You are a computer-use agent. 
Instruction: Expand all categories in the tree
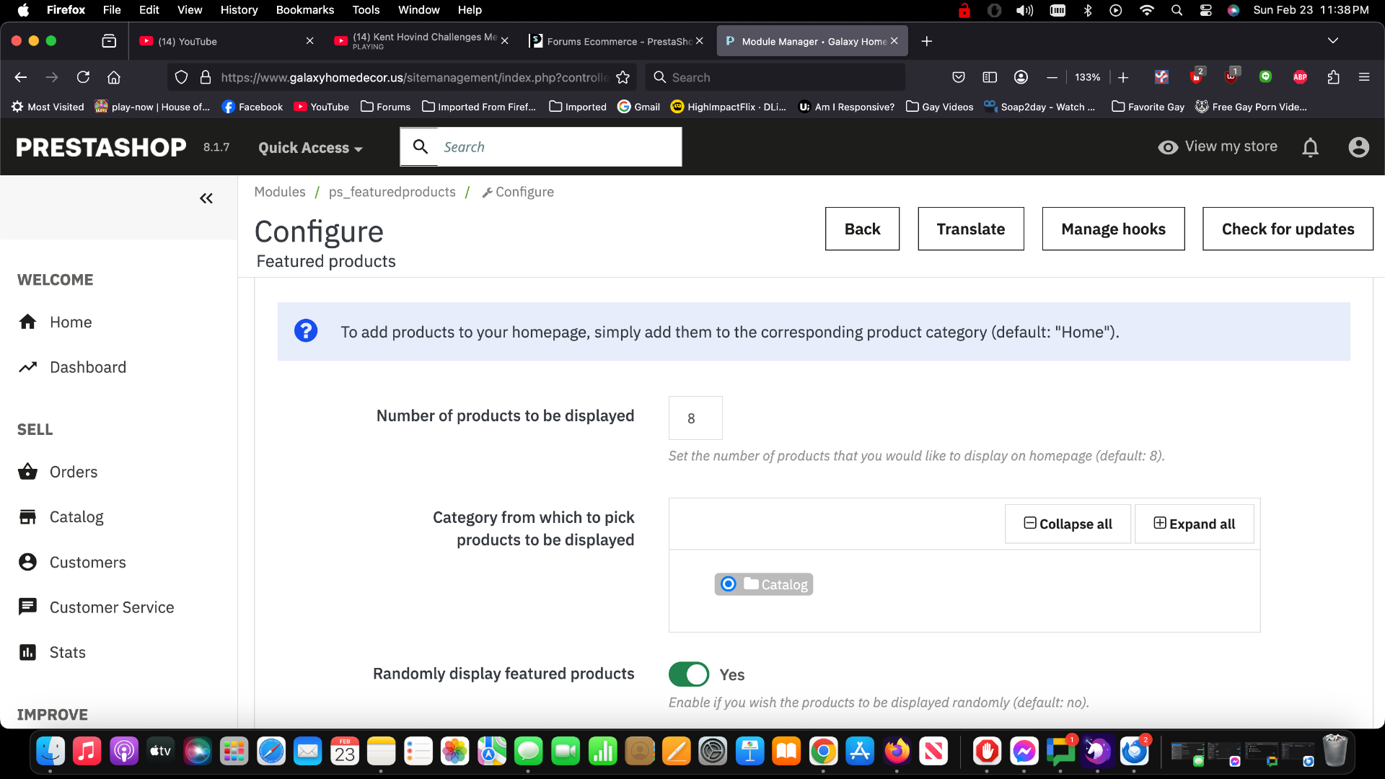(1194, 524)
